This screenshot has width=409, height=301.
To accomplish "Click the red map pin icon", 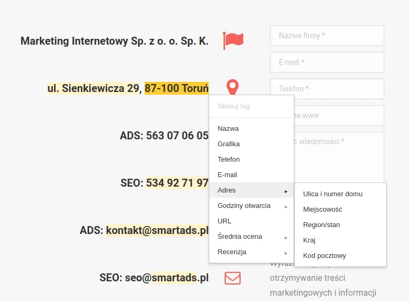I will point(233,87).
